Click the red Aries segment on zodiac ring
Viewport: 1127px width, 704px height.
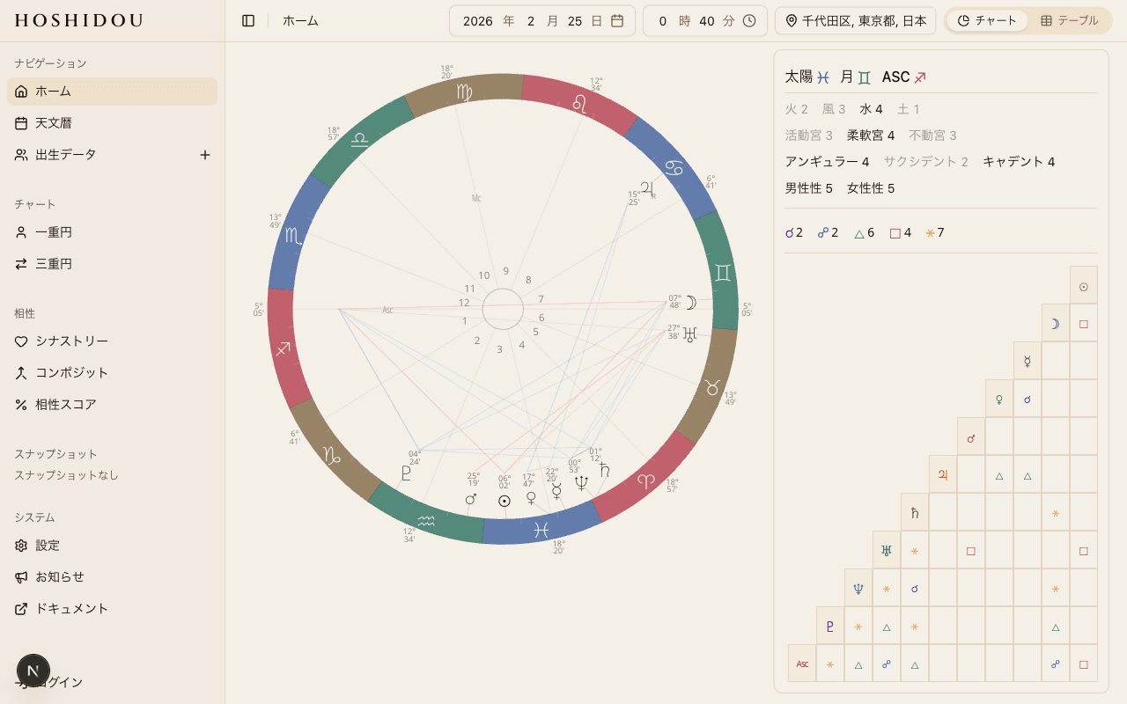click(x=646, y=480)
